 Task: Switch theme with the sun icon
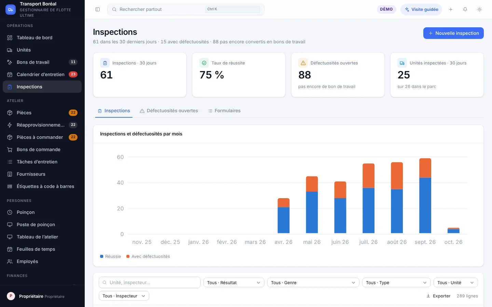tap(479, 10)
